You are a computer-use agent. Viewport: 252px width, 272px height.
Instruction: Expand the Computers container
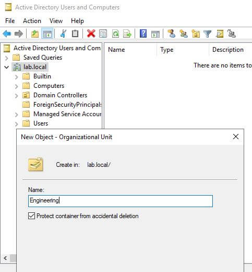click(16, 86)
